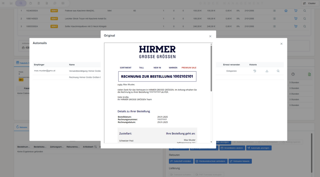The height and width of the screenshot is (177, 320).
Task: Click the details list icon for item 1080140023
Action: click(274, 19)
